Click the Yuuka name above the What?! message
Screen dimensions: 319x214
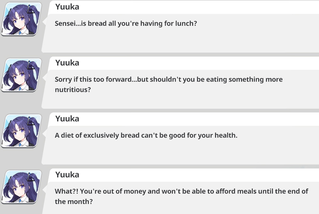click(67, 175)
